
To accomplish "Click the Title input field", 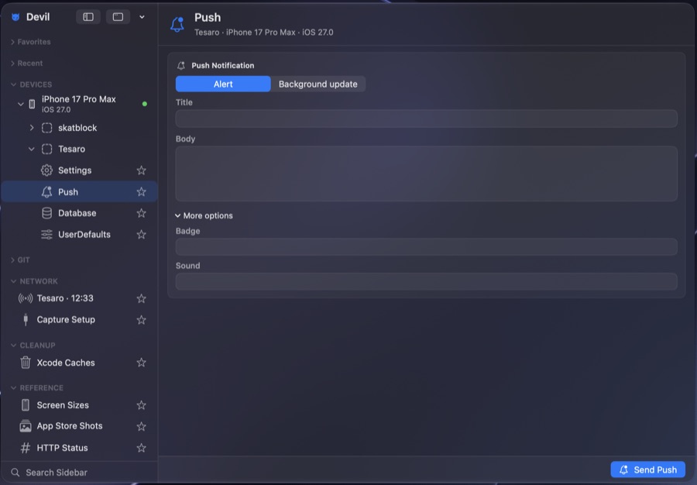I will tap(426, 119).
